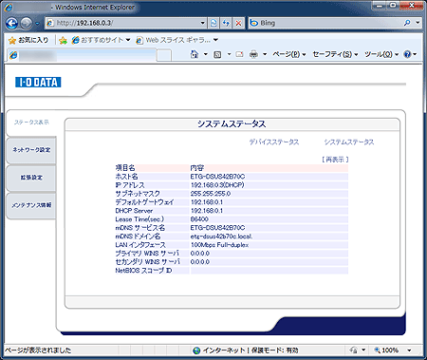The image size is (427, 360).
Task: Expand the address bar history dropdown arrow
Action: click(203, 23)
